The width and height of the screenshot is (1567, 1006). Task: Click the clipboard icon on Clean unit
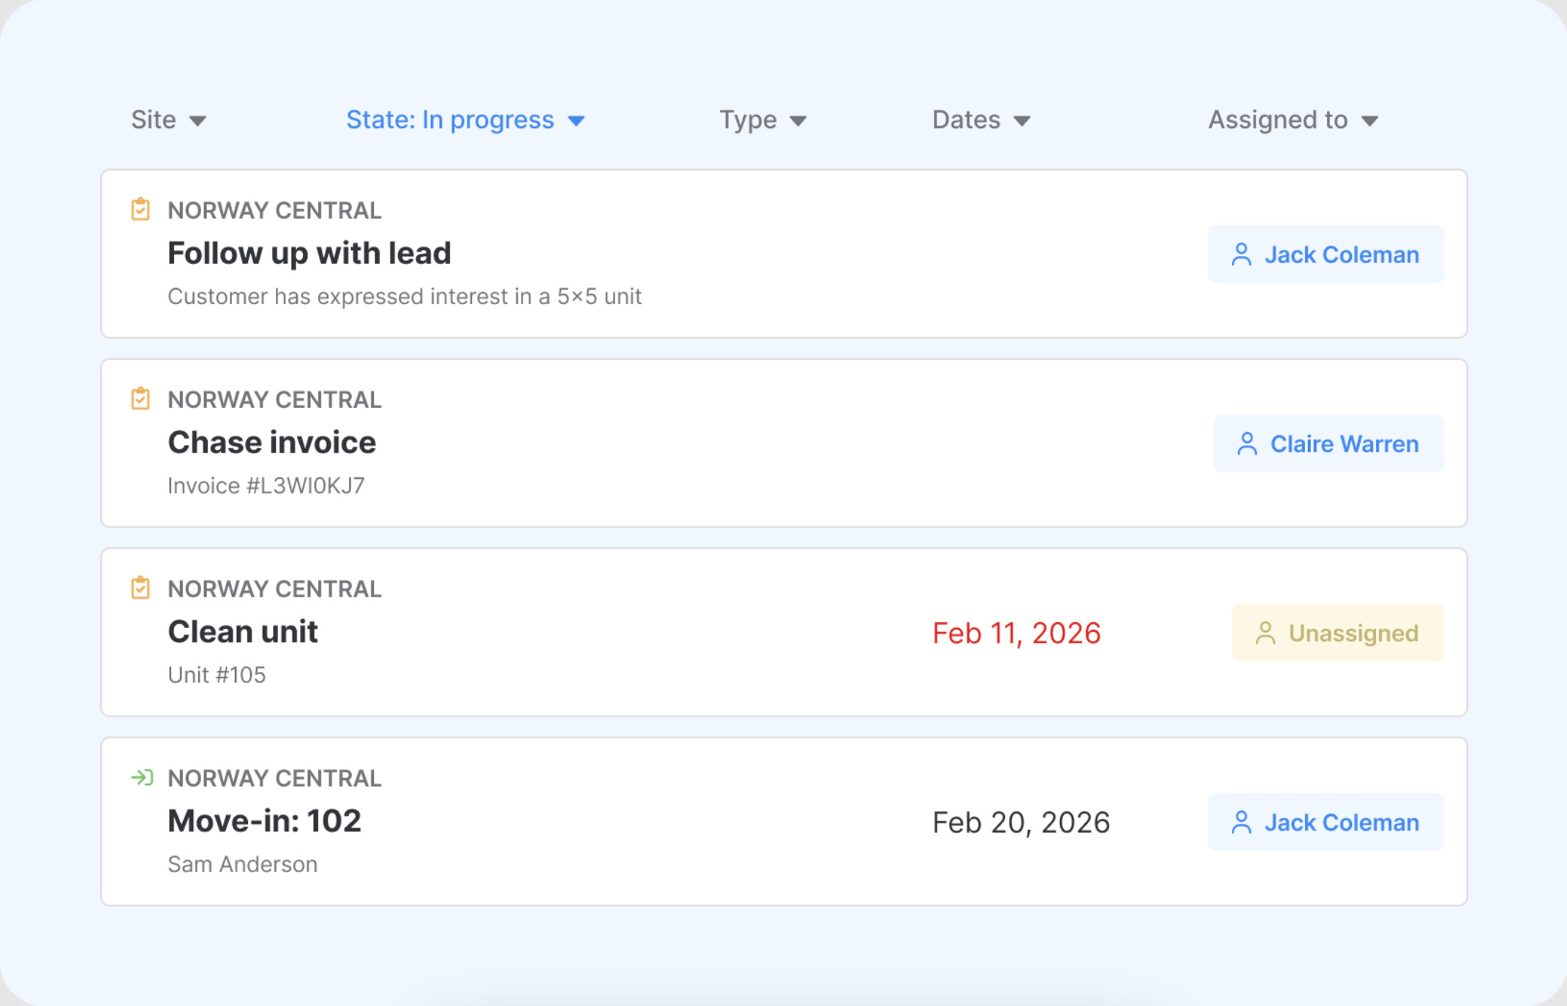coord(140,588)
